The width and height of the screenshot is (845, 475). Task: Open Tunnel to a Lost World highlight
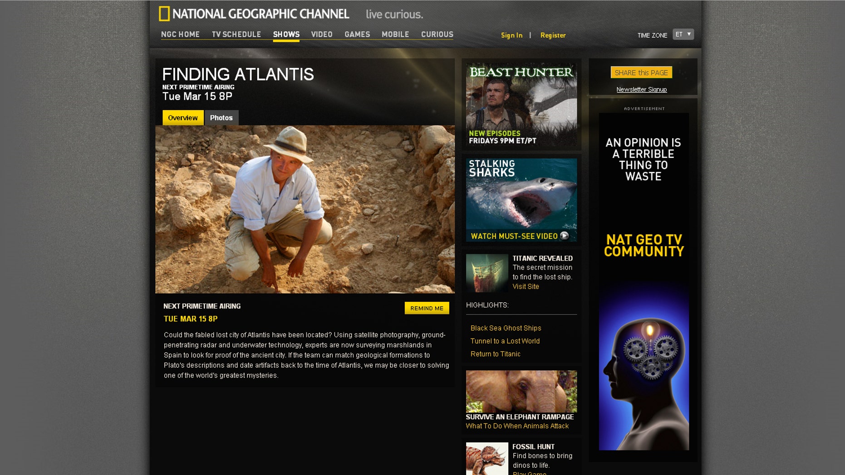pyautogui.click(x=505, y=341)
